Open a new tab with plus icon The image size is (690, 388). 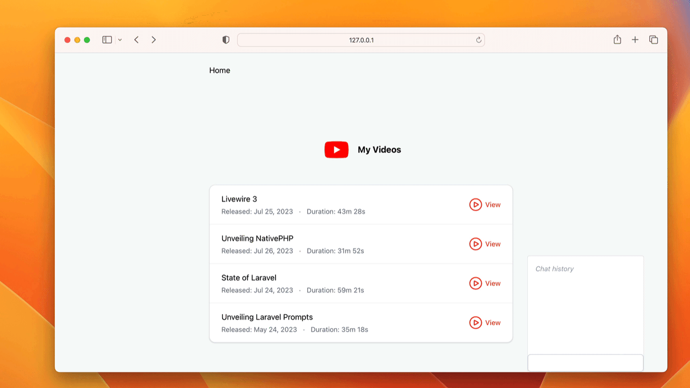point(635,40)
